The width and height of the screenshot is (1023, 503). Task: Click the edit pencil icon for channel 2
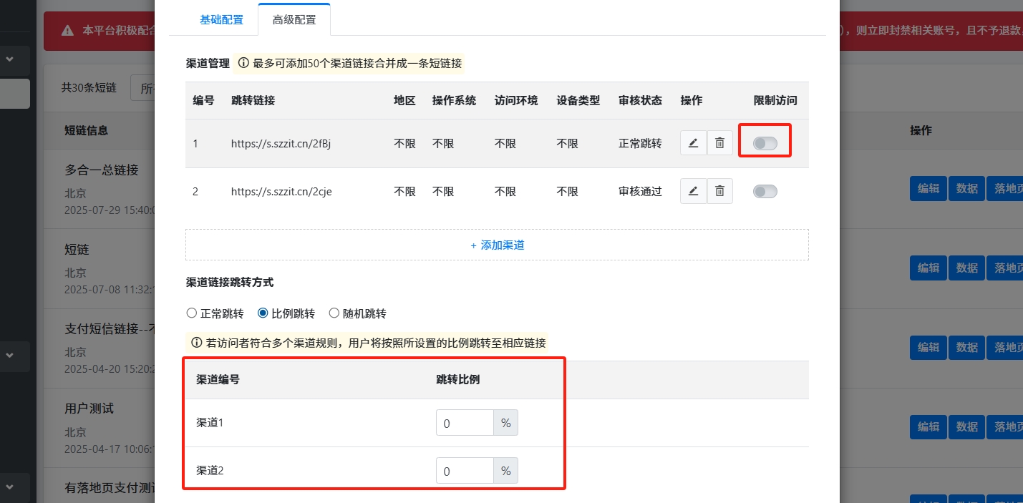tap(692, 191)
